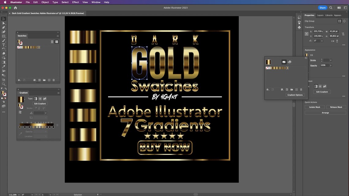This screenshot has width=349, height=196.
Task: Switch to the Layers tab
Action: pyautogui.click(x=320, y=15)
